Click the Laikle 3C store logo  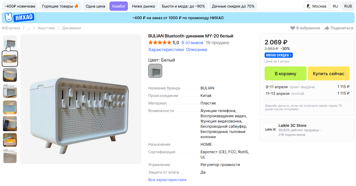pos(270,130)
